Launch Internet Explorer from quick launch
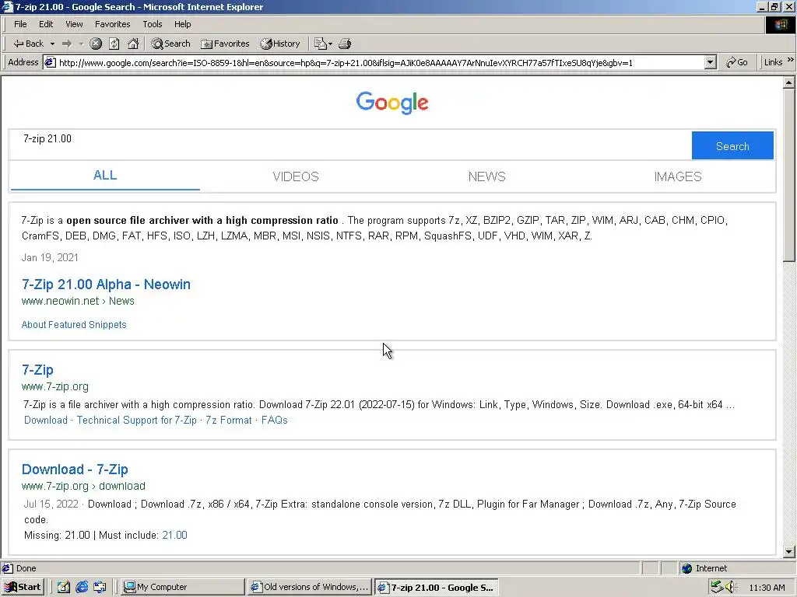Screen dimensions: 797x597 (x=82, y=587)
